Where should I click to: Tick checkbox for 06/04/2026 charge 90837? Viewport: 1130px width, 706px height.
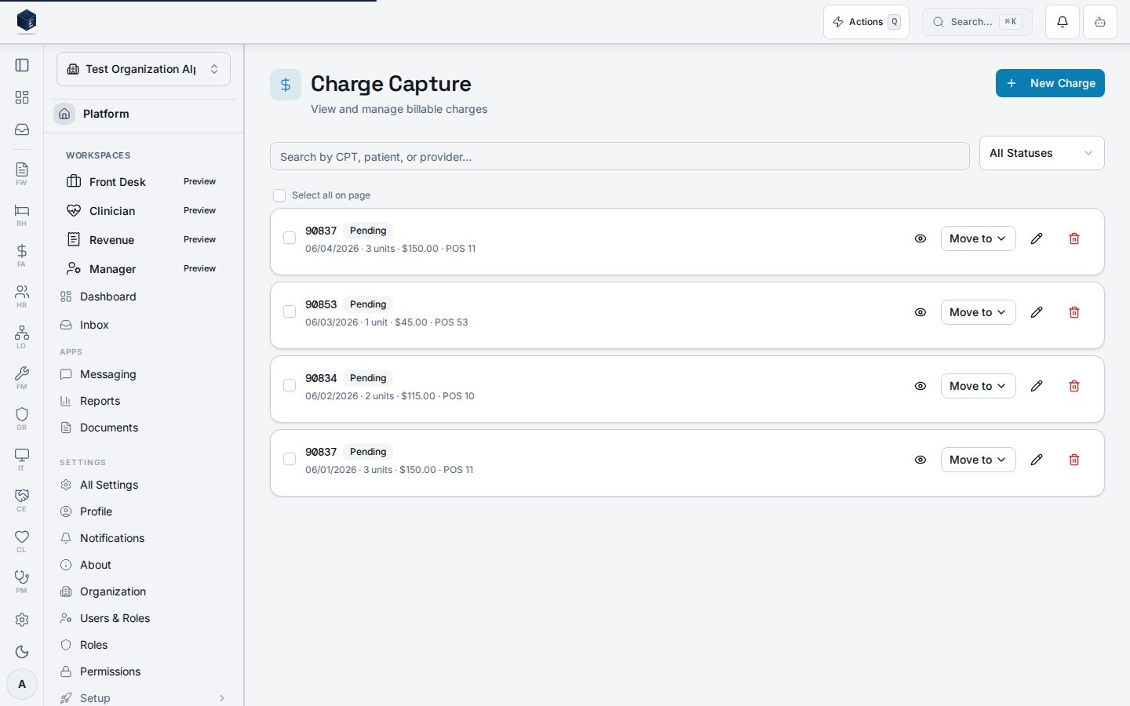click(x=290, y=238)
